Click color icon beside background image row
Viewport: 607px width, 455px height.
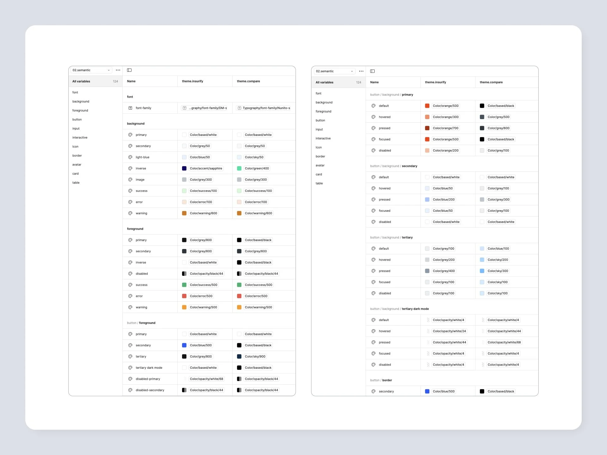click(x=130, y=180)
